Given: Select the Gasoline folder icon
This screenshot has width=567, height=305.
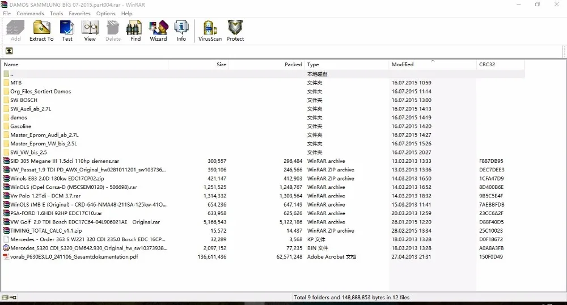Looking at the screenshot, I should (x=6, y=126).
